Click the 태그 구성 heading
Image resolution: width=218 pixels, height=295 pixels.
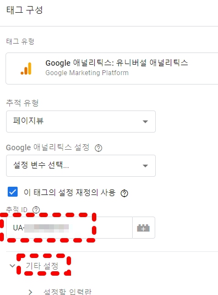click(x=25, y=10)
